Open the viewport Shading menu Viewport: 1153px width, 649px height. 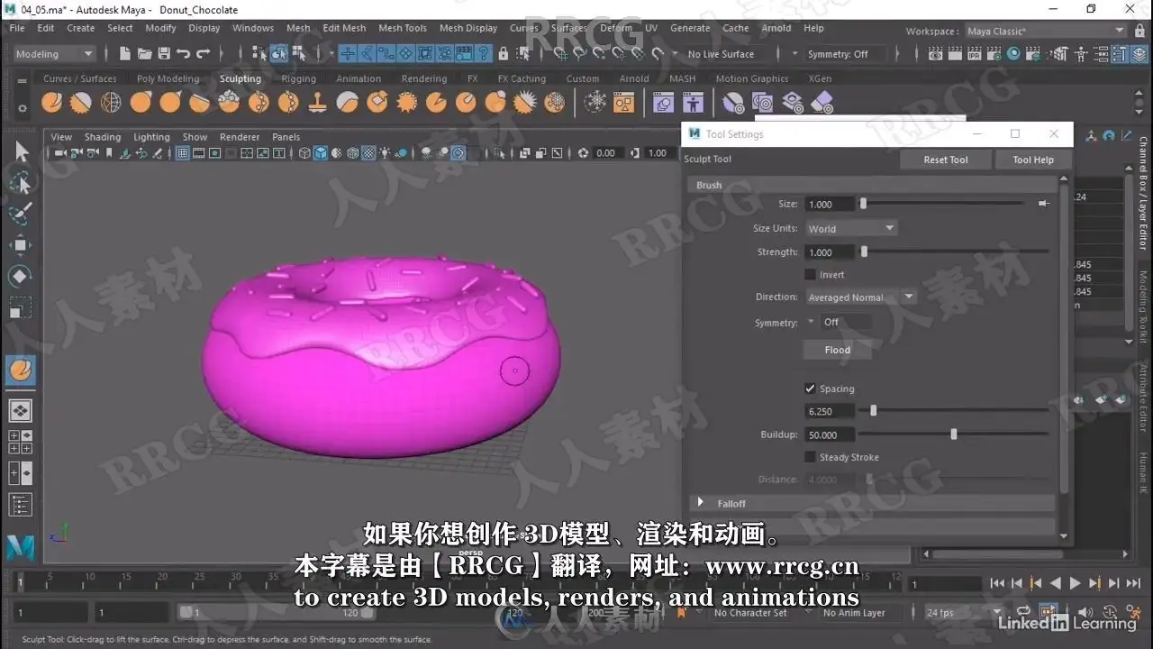pyautogui.click(x=103, y=137)
